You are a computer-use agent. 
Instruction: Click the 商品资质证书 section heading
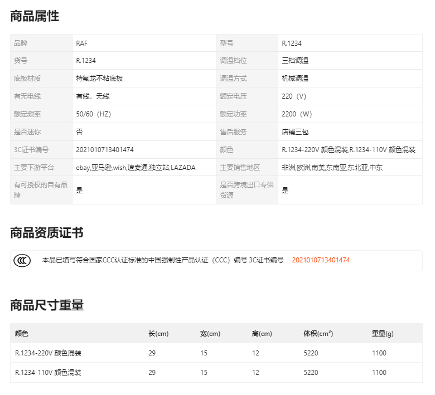[47, 232]
